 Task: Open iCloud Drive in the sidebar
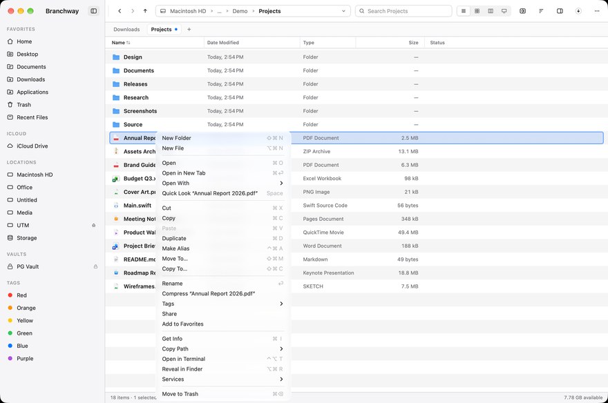32,146
